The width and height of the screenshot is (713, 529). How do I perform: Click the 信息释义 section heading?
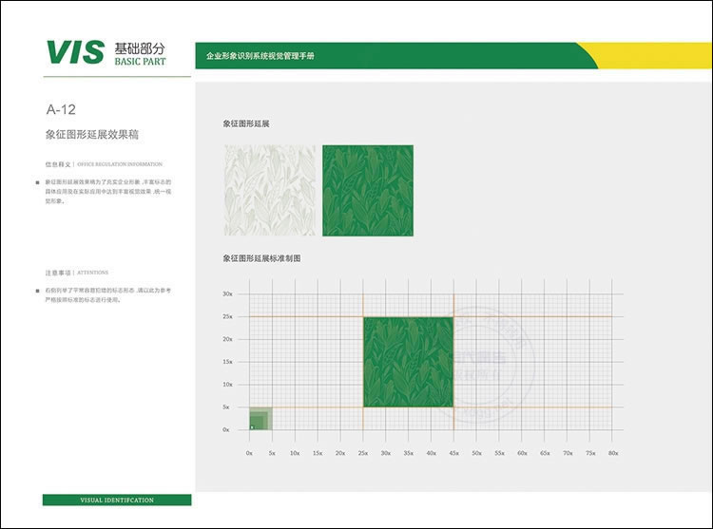click(x=58, y=163)
